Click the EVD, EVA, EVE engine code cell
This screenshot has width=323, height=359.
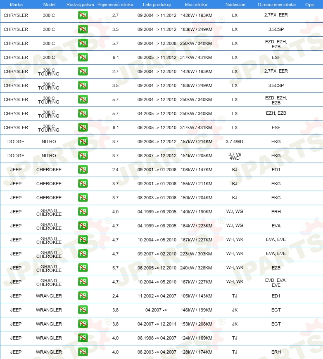(x=276, y=283)
